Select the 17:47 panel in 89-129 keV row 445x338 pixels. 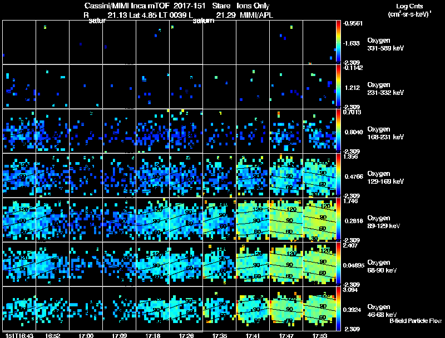pos(286,220)
